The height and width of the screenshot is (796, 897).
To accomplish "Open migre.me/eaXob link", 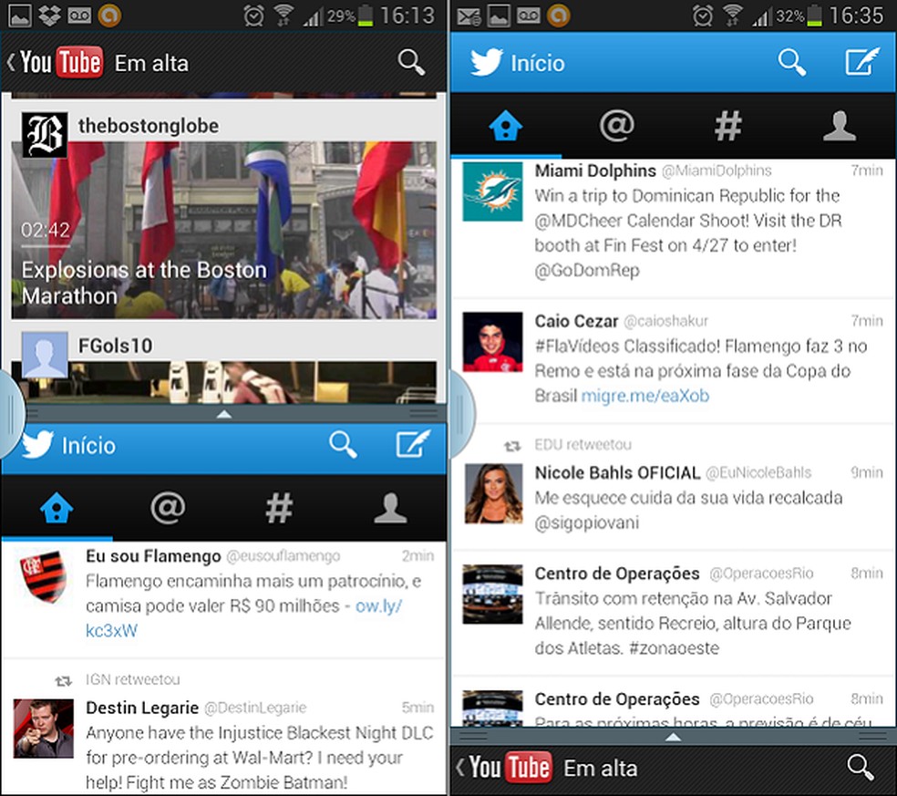I will point(645,396).
